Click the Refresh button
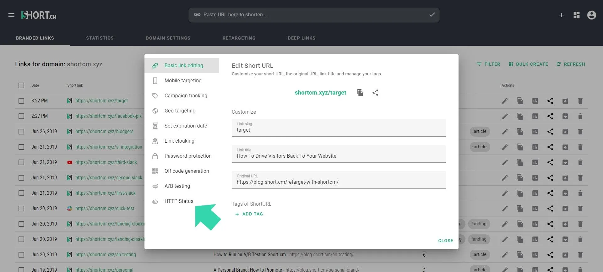Viewport: 603px width, 272px height. point(571,64)
